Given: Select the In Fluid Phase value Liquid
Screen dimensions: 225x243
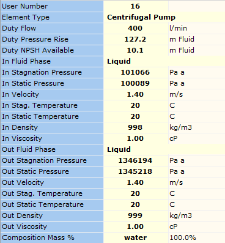Looking at the screenshot, I should 119,61.
